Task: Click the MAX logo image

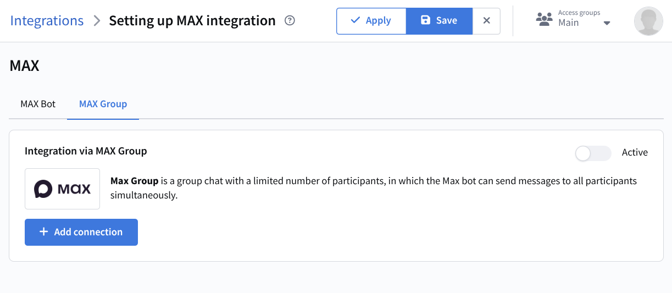Action: pos(62,189)
